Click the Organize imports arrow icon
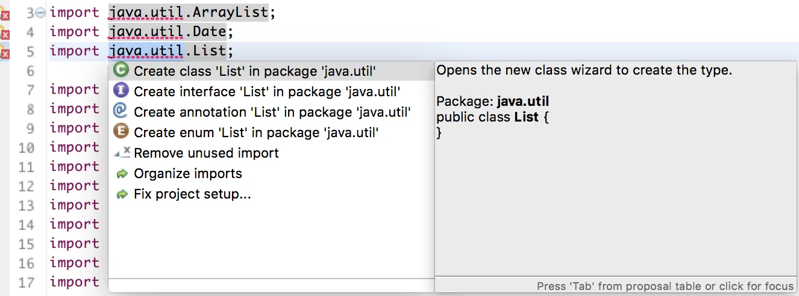The image size is (799, 296). 122,174
